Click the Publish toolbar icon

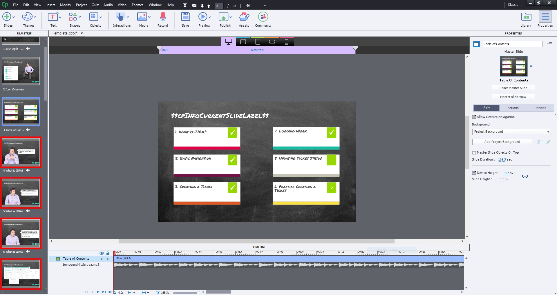tap(223, 17)
